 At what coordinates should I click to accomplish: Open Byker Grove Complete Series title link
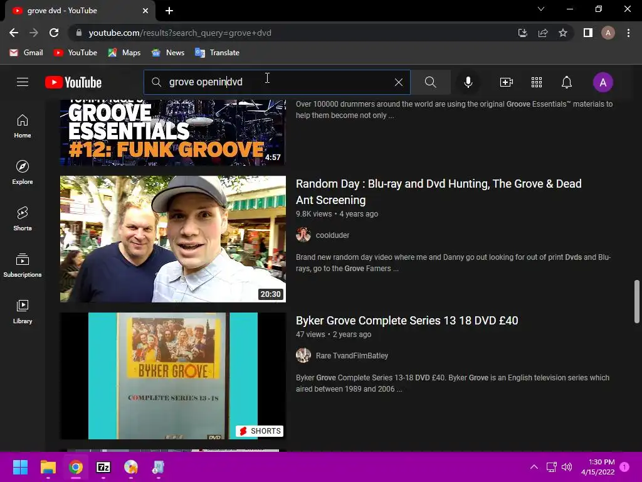pos(407,321)
